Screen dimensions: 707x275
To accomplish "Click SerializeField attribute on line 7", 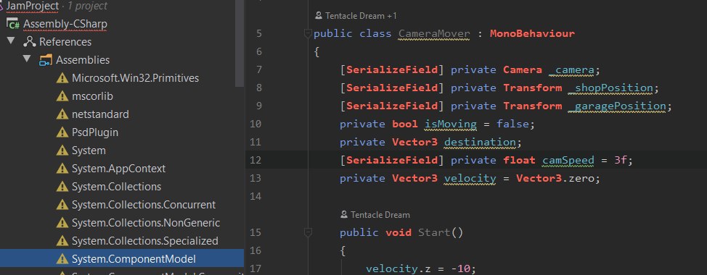I will tap(392, 70).
